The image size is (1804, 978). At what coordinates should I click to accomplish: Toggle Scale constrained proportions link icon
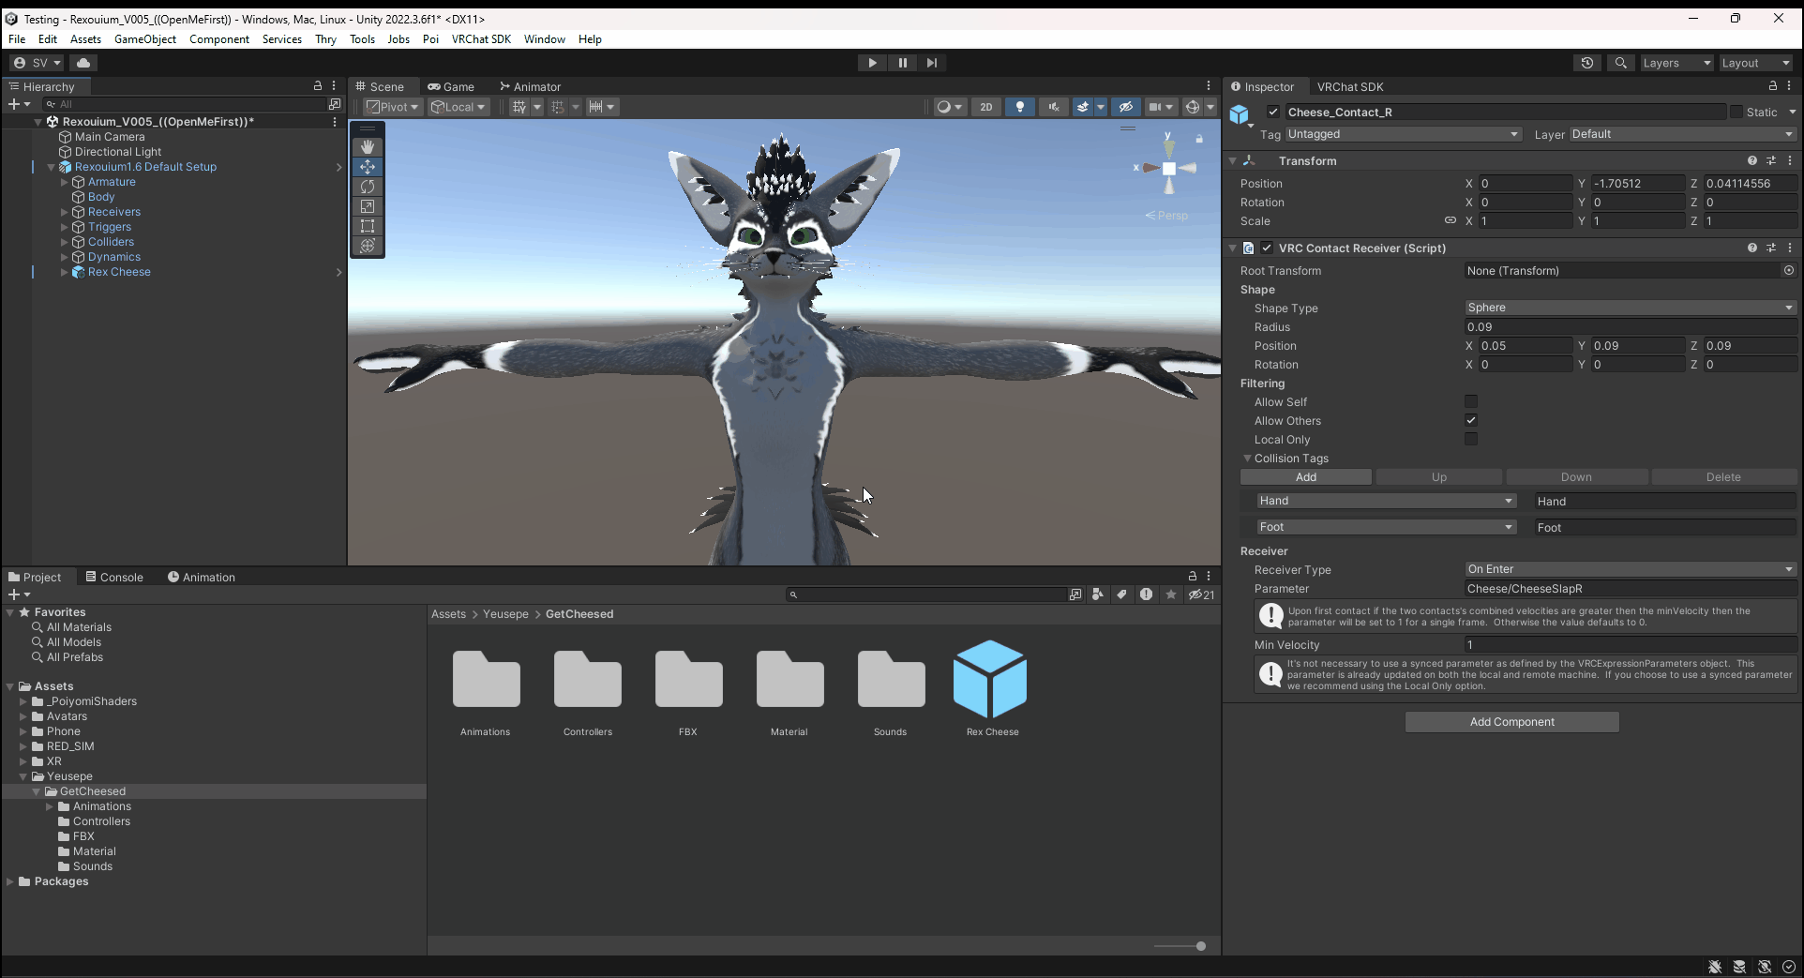click(x=1450, y=220)
